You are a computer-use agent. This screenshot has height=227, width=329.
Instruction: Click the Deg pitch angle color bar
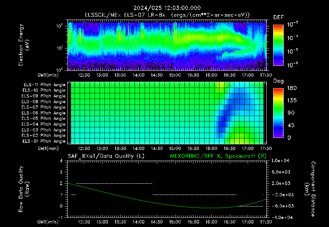(278, 113)
